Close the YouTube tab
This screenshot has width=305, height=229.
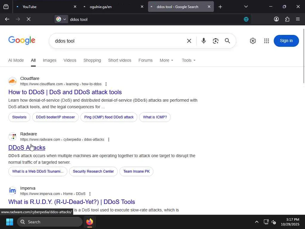coord(75,7)
